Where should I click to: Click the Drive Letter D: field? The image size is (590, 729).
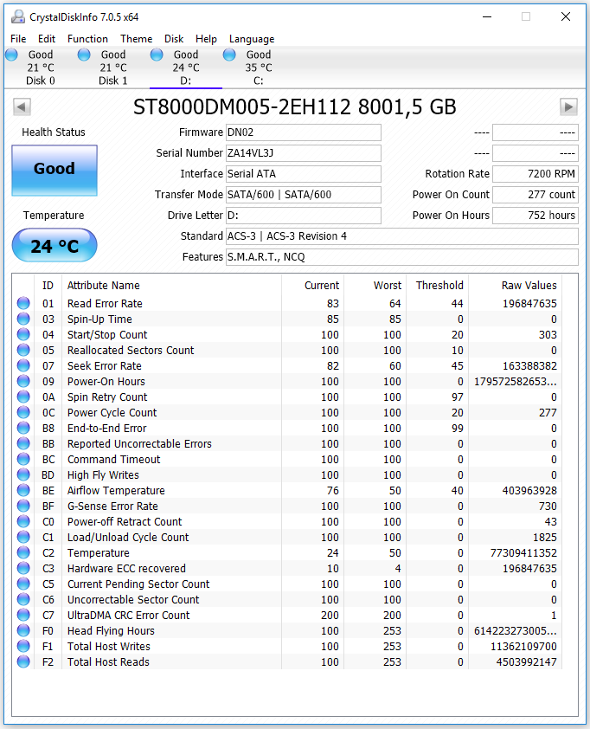point(304,216)
